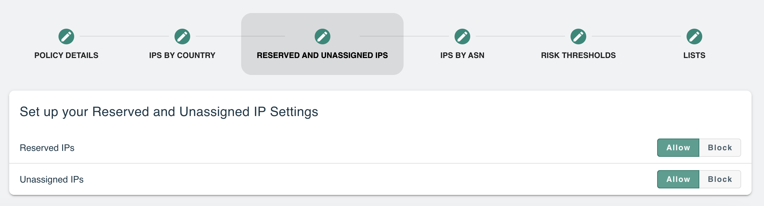Set Unassigned IPs to Allow

(678, 179)
